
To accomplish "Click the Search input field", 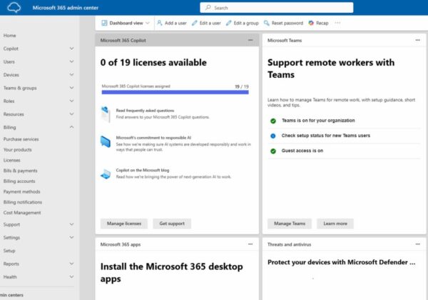I will pyautogui.click(x=276, y=8).
